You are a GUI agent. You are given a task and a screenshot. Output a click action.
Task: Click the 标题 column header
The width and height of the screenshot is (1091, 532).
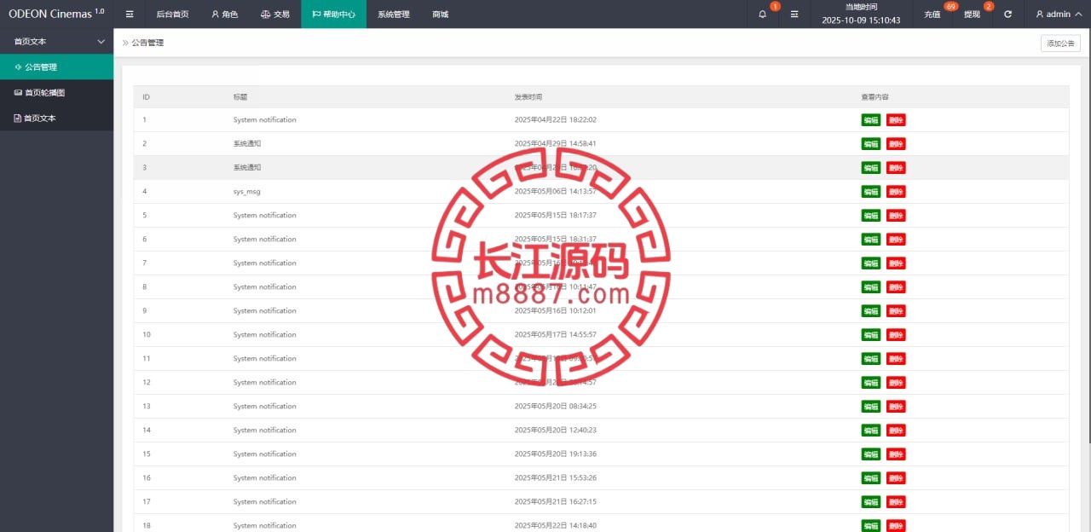pos(240,97)
